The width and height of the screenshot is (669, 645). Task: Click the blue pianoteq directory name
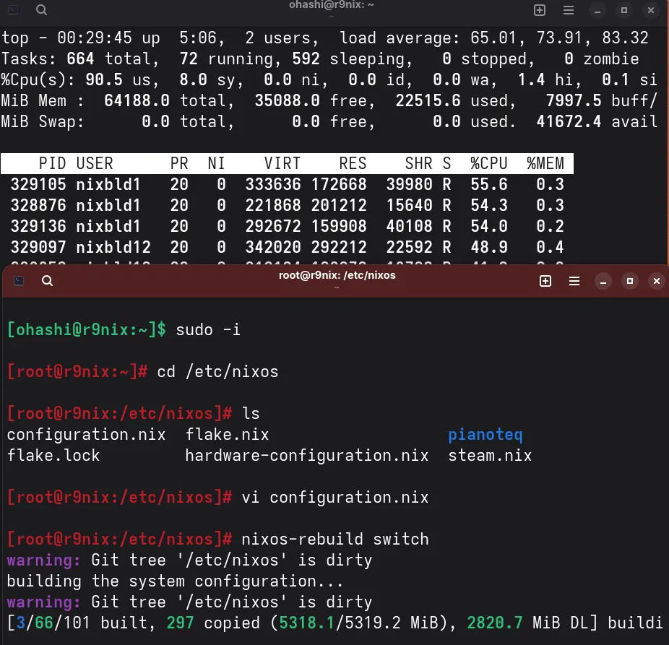485,435
